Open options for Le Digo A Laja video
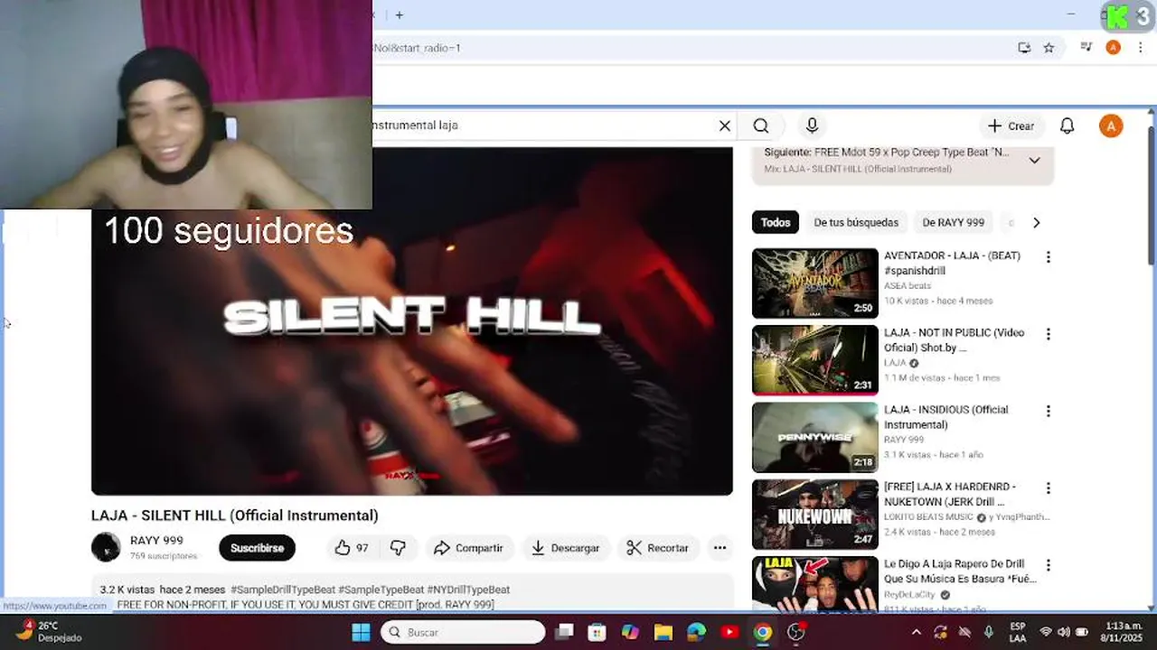 [1048, 565]
